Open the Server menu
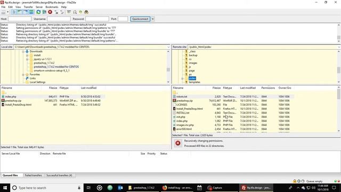 pos(39,7)
